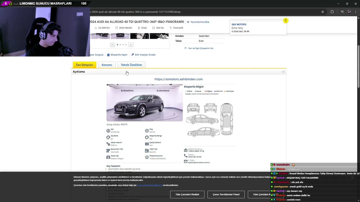Open the Çerez Aydınlatma Metni link
This screenshot has height=202, width=360.
coord(150,185)
